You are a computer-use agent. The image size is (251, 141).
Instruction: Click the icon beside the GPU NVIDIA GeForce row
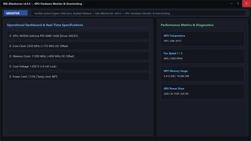click(x=10, y=36)
